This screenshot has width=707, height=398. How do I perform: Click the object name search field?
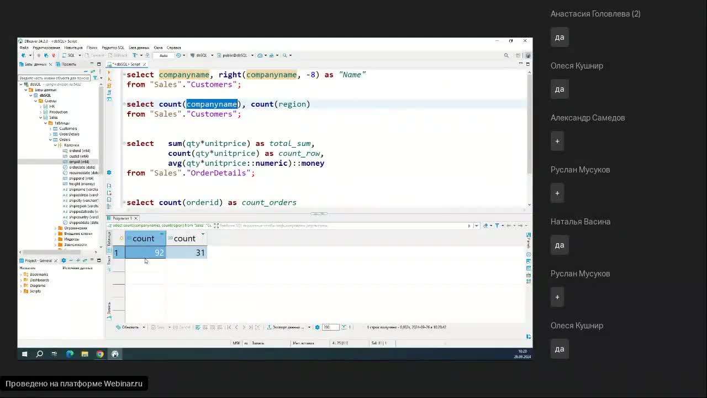coord(54,78)
